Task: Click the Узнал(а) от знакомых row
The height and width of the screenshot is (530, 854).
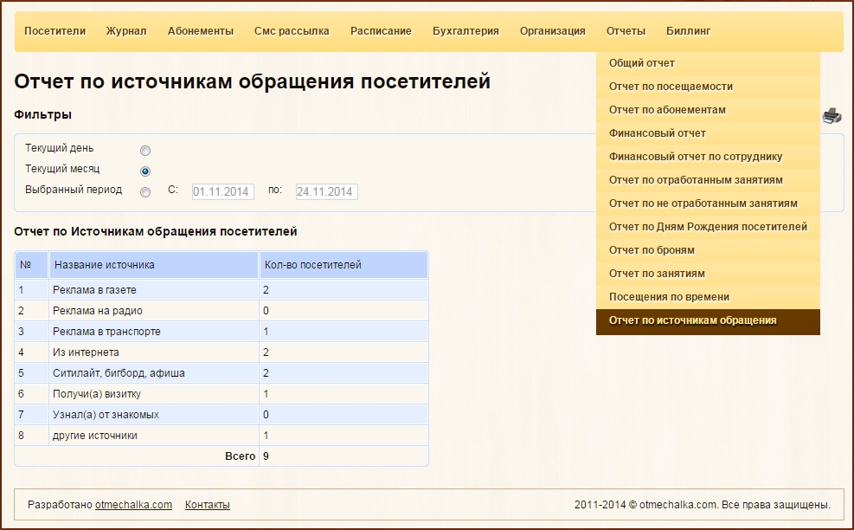Action: coord(222,415)
